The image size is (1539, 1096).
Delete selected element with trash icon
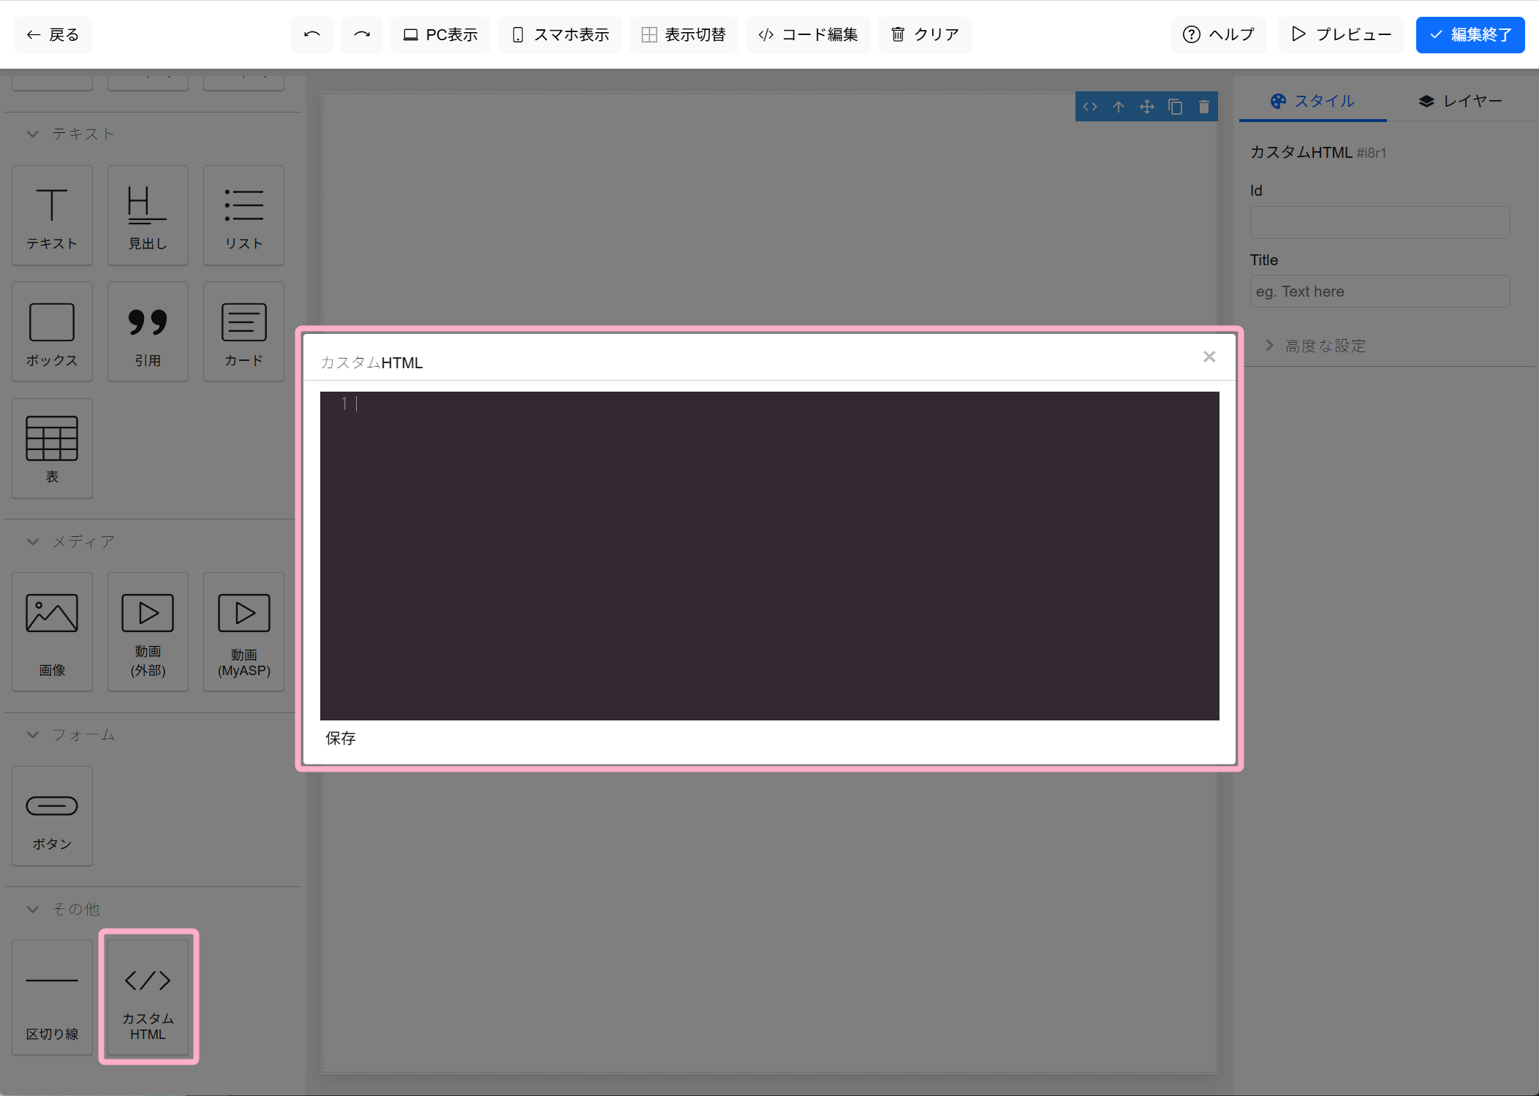click(1203, 107)
